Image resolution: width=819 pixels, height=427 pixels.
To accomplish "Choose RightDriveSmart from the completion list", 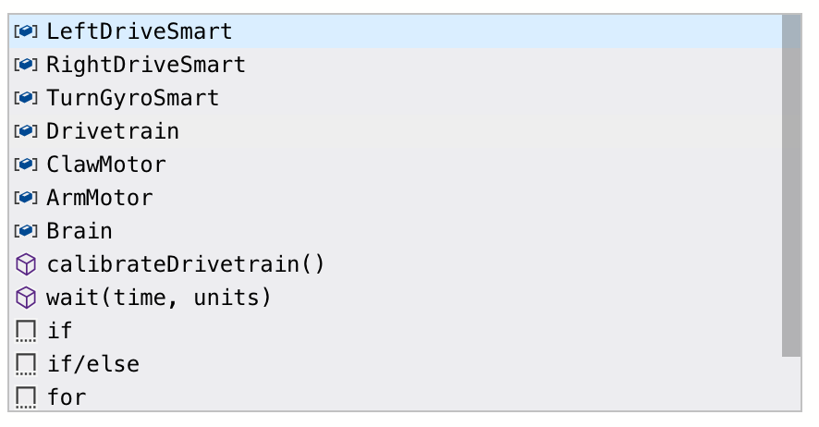I will click(x=146, y=65).
